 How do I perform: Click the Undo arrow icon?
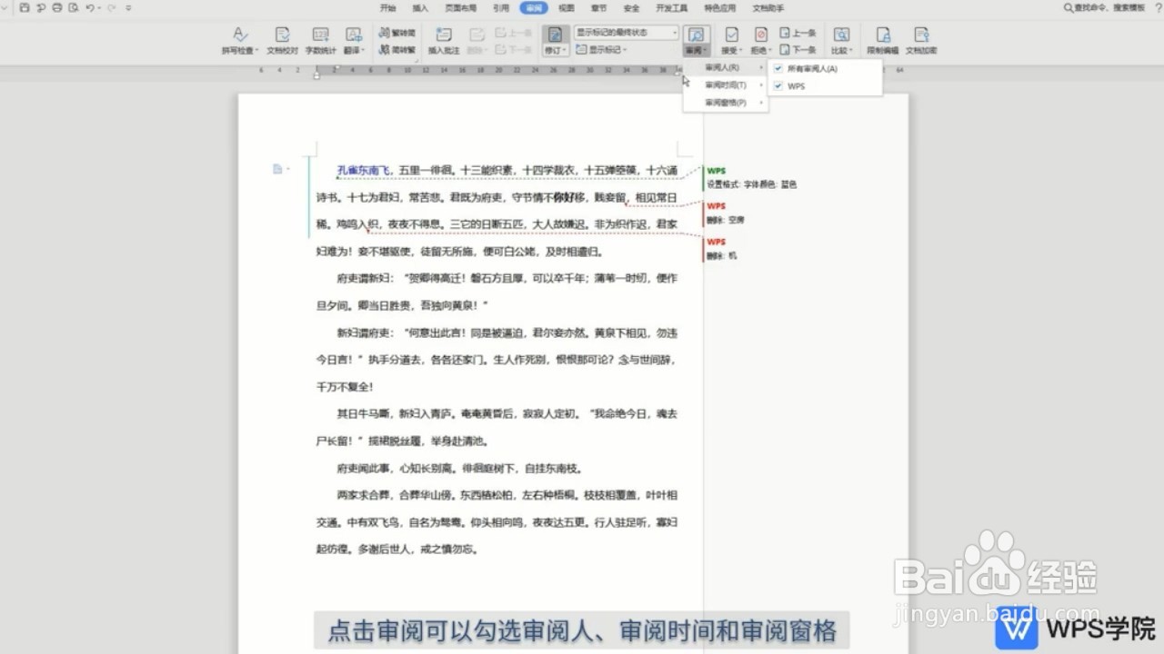pos(89,7)
